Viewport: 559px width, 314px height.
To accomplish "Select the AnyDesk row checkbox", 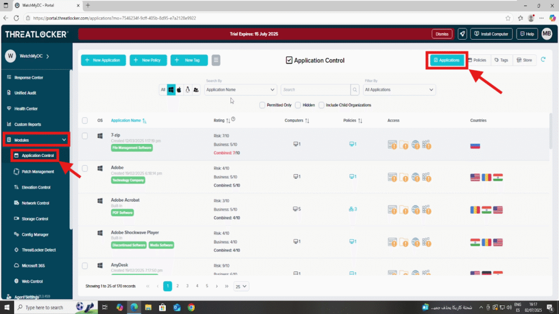I will tap(85, 265).
